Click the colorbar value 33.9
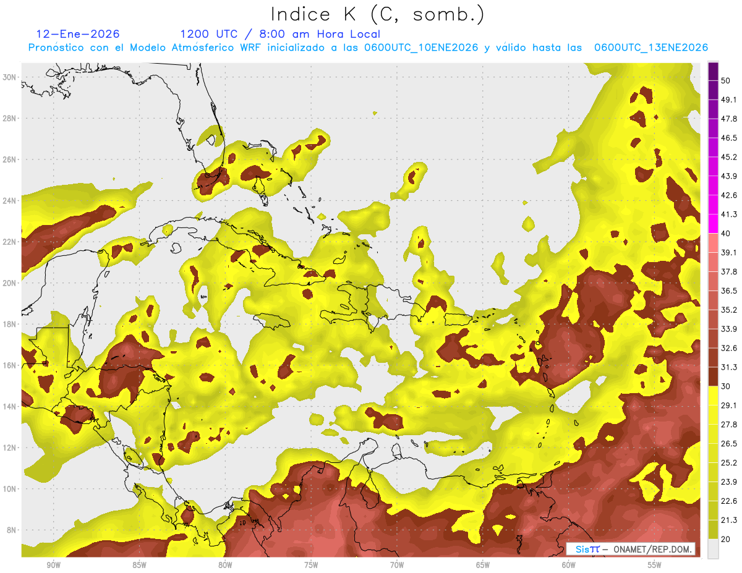This screenshot has height=573, width=742. pos(728,329)
